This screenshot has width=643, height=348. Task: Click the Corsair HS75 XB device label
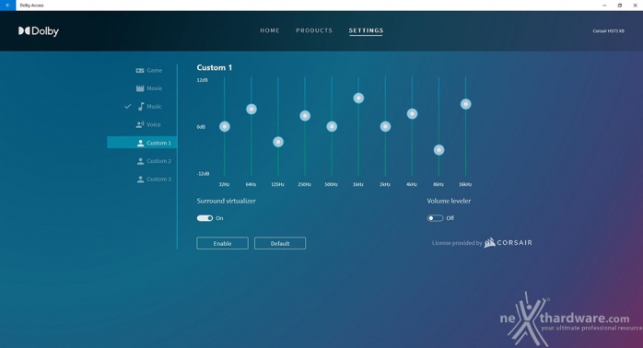609,31
